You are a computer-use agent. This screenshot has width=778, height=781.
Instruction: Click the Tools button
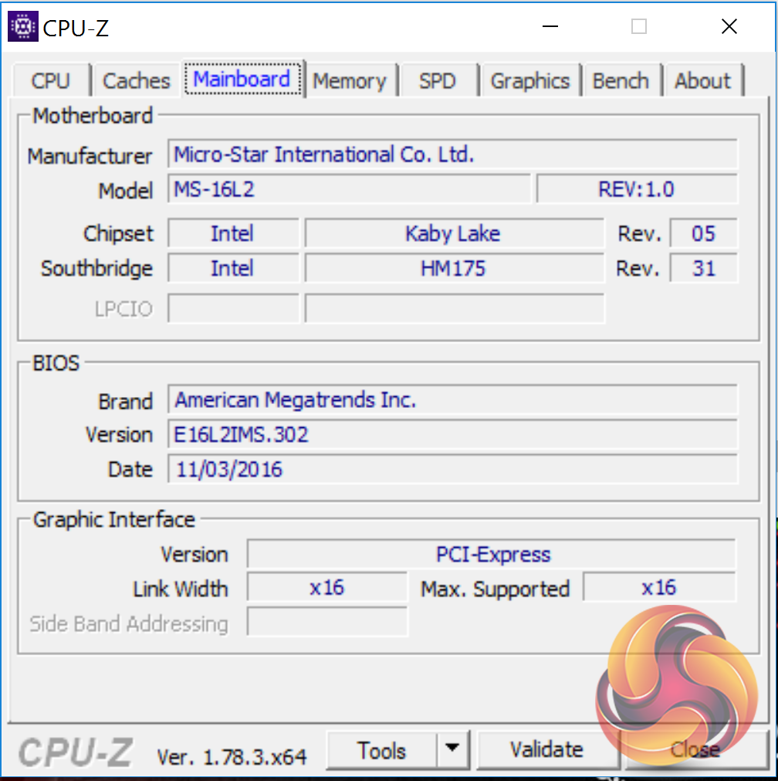(x=382, y=750)
